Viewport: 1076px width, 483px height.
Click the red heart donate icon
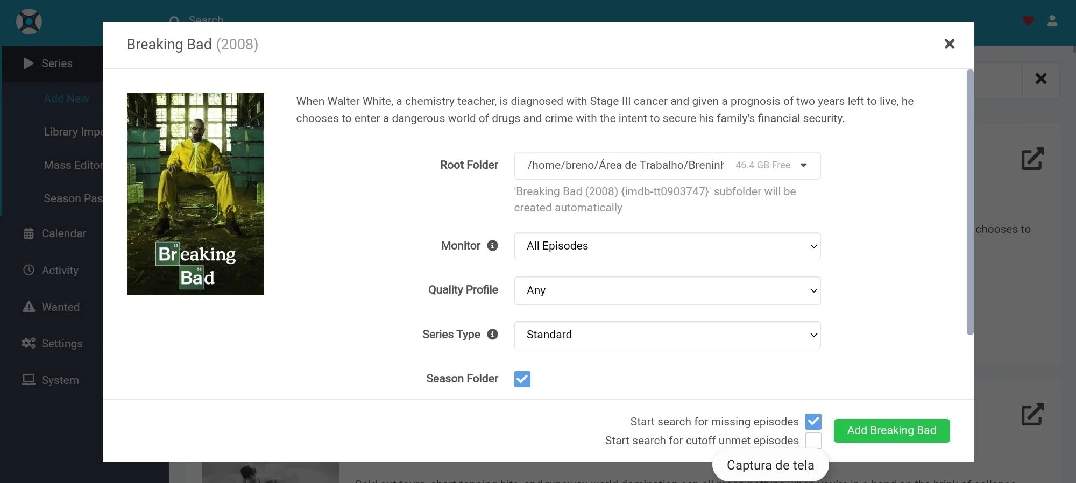(x=1028, y=21)
